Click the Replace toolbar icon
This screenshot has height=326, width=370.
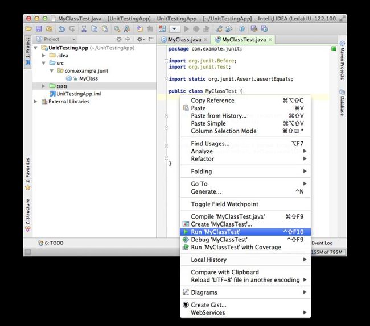(x=127, y=29)
